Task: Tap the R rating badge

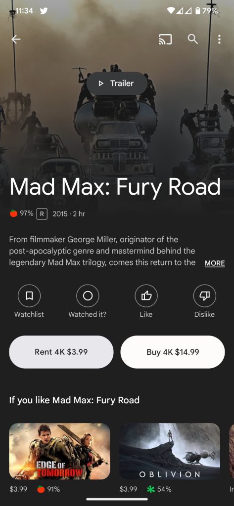Action: 42,214
